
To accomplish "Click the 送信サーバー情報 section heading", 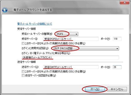I will coord(26,62).
